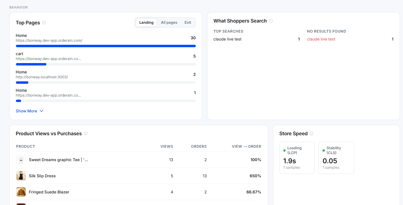Open Silk Slip Dress product thumbnail

[x=21, y=176]
